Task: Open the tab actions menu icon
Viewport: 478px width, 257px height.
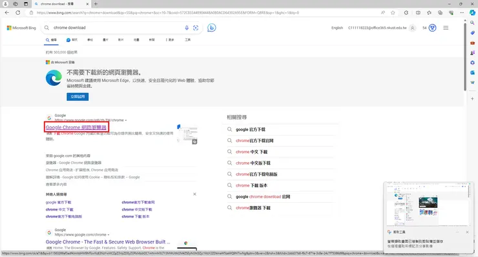Action: click(26, 4)
